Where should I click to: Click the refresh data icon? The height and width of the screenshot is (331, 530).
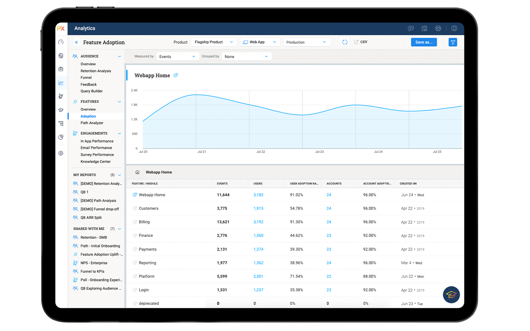344,42
